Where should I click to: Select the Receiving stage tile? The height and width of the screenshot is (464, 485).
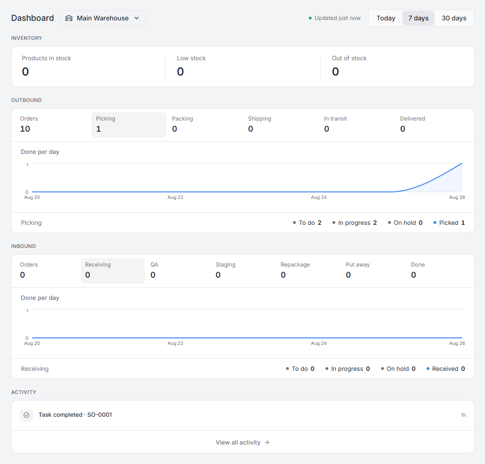click(113, 271)
